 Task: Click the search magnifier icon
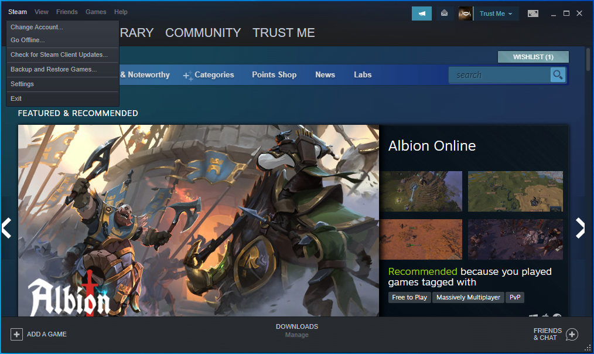(558, 74)
